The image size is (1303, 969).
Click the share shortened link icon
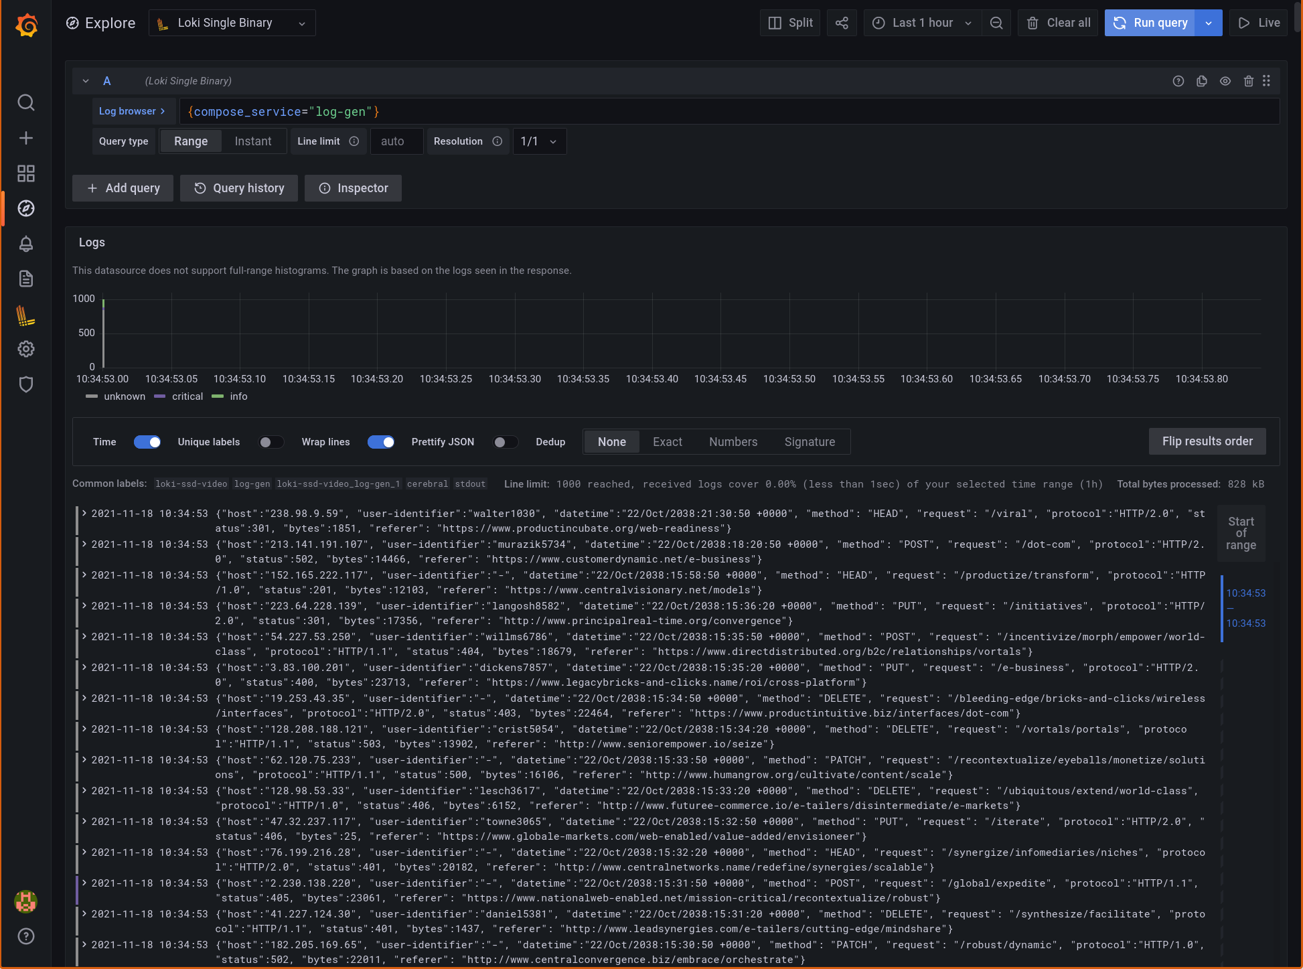842,22
